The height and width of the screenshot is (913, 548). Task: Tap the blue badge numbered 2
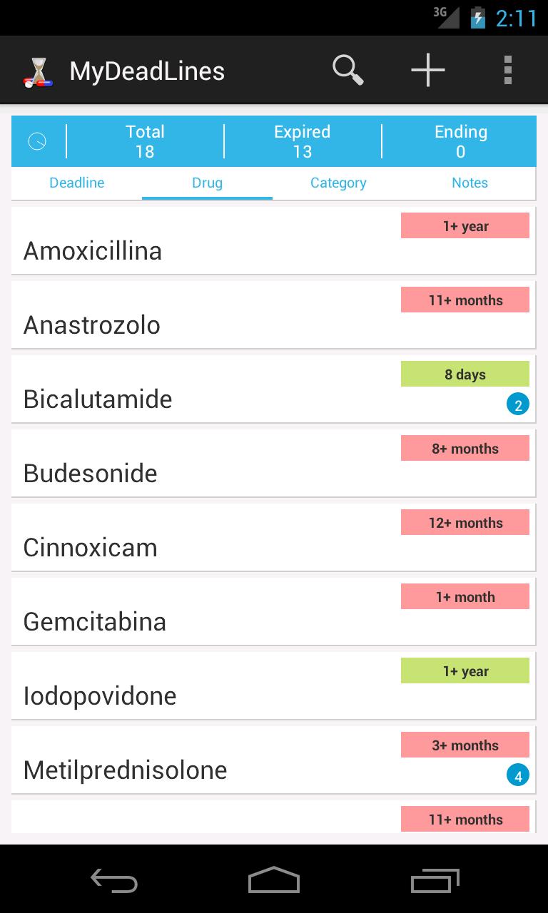coord(517,405)
